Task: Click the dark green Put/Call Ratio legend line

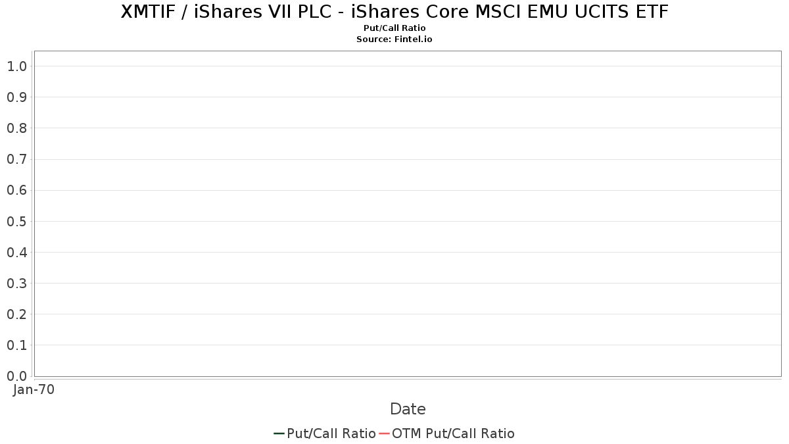Action: (279, 433)
